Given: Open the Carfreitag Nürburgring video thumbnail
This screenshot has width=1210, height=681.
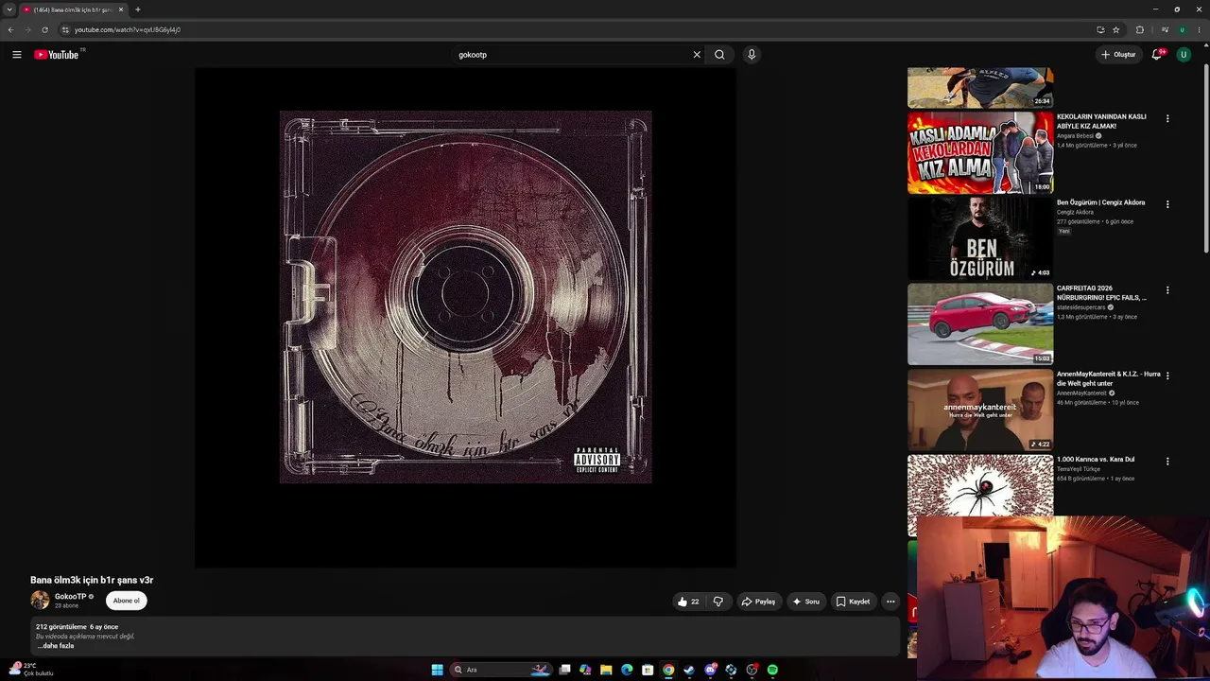Looking at the screenshot, I should 980,324.
